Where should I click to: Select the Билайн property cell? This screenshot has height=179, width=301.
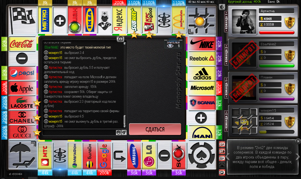tap(89, 156)
